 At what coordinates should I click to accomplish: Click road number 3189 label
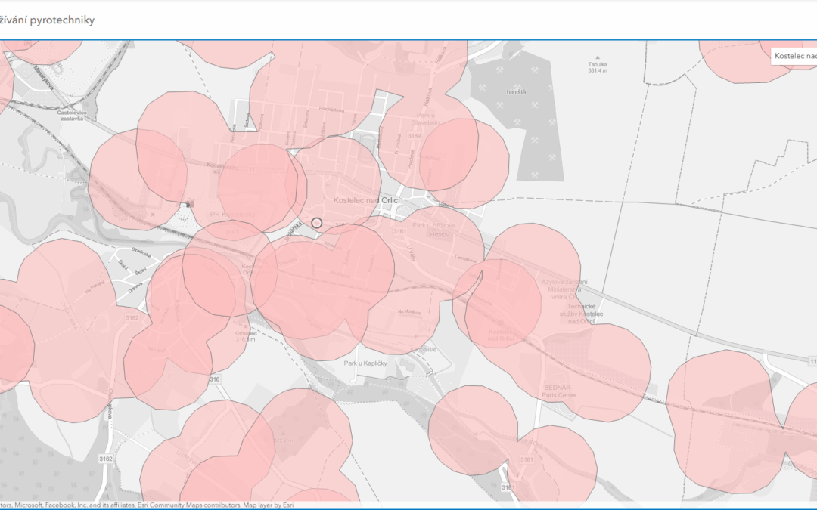click(x=414, y=136)
